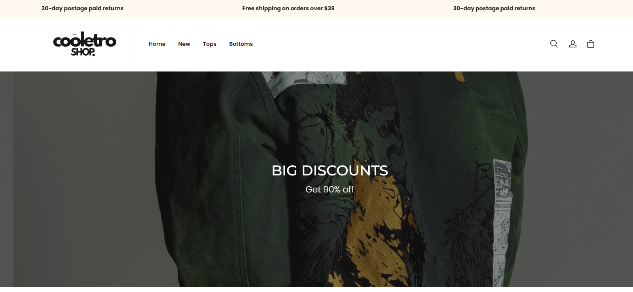Select the Bottoms navigation item

point(241,44)
